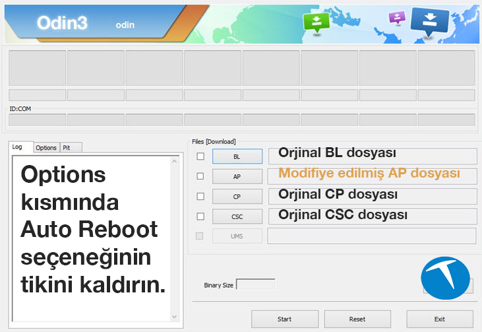This screenshot has width=482, height=332.
Task: Click the Odin3 logo title
Action: pyautogui.click(x=62, y=22)
